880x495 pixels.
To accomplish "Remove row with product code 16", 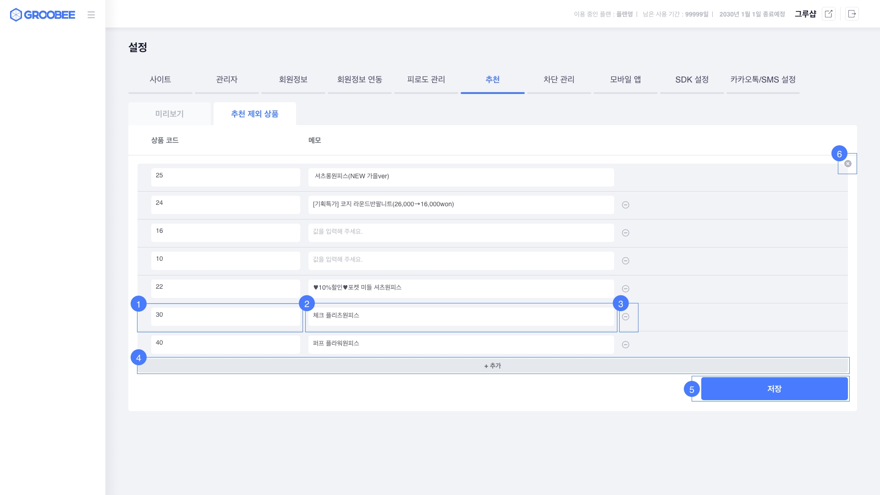I will pos(626,233).
